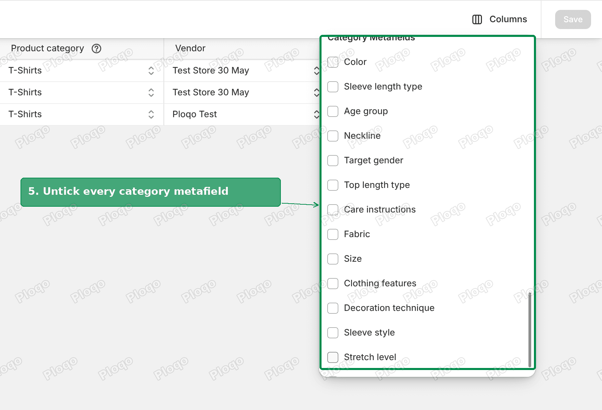The image size is (602, 410).
Task: Click the Product category column header
Action: pyautogui.click(x=48, y=48)
